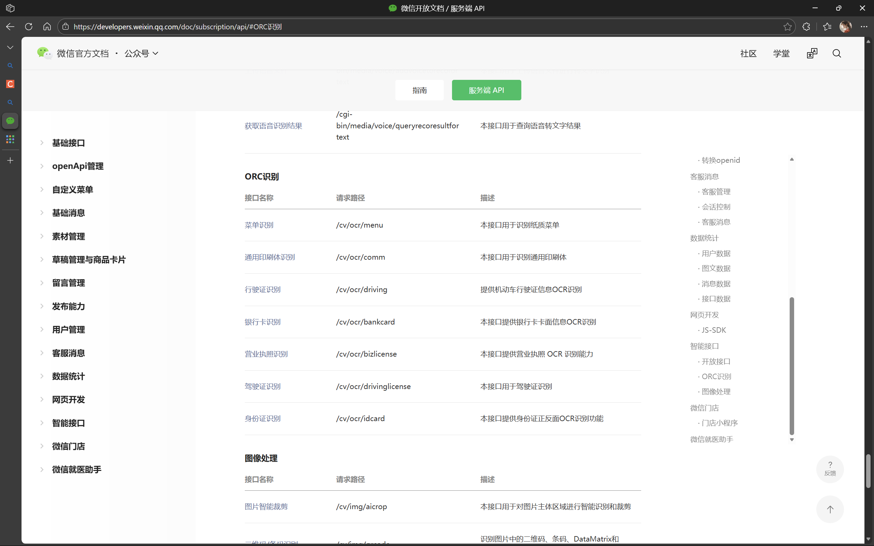Open the 反馈 feedback button
The height and width of the screenshot is (546, 874).
(830, 469)
